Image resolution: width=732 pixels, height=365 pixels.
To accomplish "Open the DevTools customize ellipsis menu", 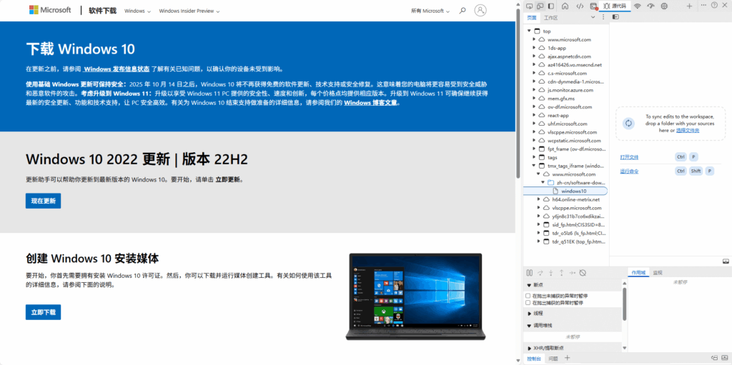I will coord(703,5).
